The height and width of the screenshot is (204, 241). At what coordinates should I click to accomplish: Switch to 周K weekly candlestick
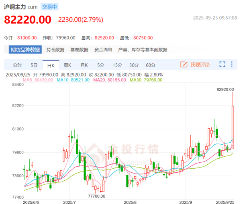tap(67, 65)
